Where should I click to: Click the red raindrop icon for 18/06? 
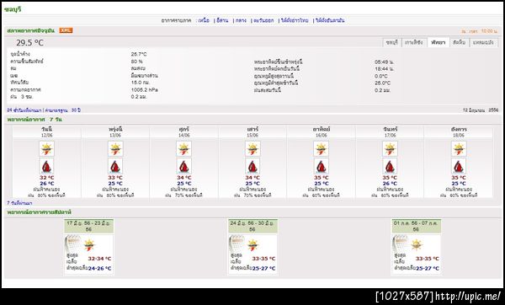[459, 166]
